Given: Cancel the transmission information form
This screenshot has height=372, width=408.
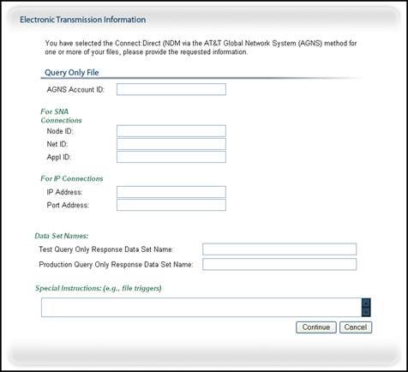Looking at the screenshot, I should [356, 327].
